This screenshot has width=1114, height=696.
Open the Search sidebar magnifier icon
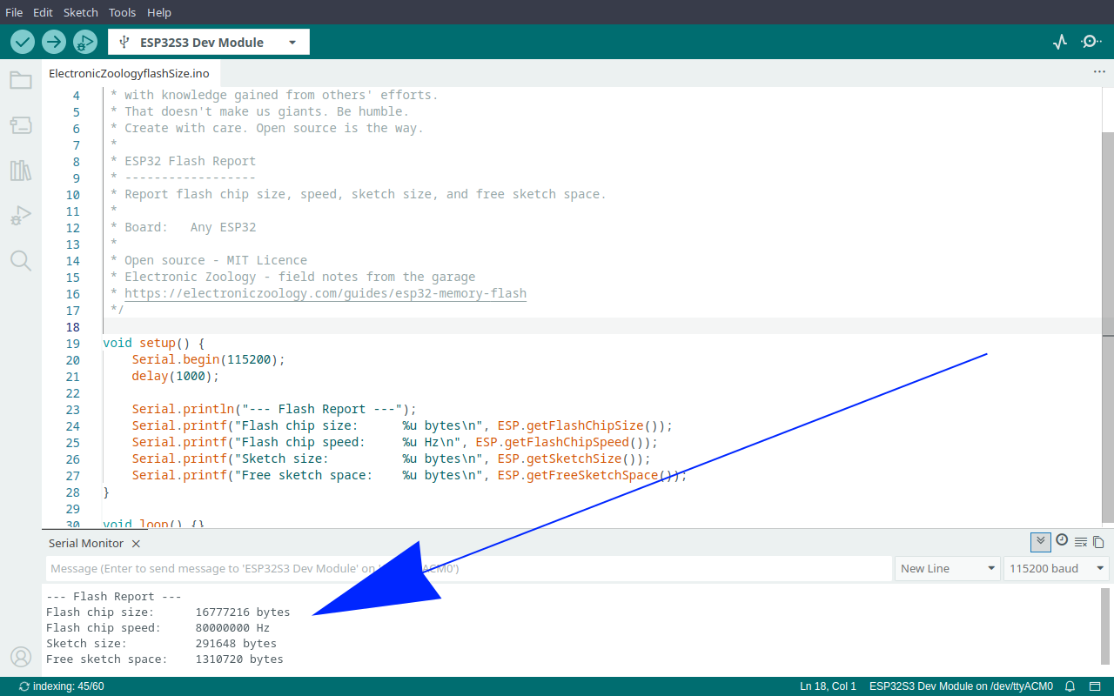pyautogui.click(x=21, y=260)
